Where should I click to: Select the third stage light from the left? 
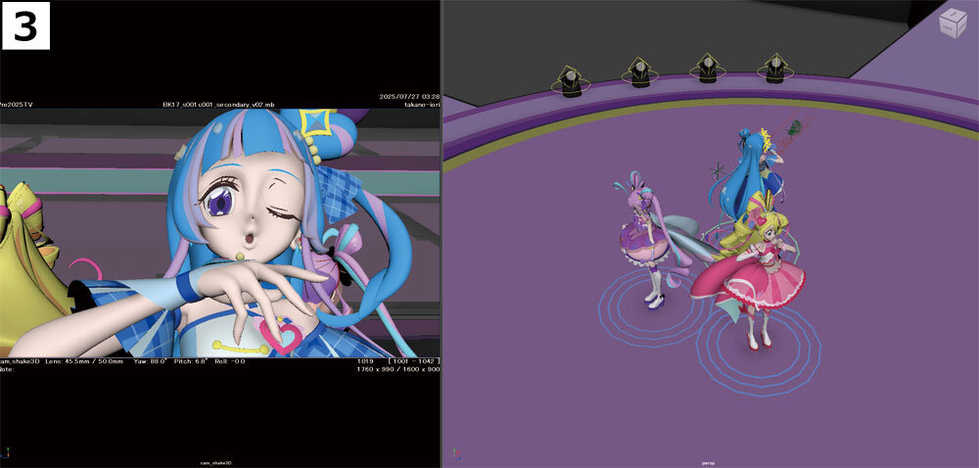point(707,69)
